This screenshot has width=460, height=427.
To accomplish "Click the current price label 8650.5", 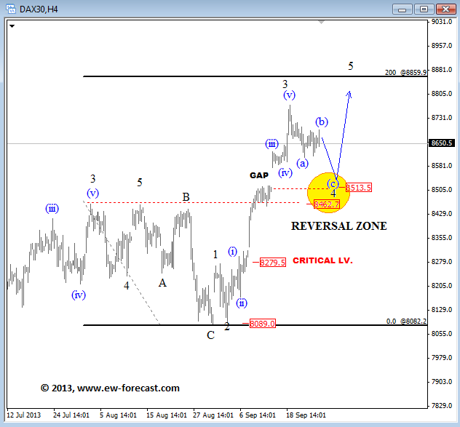I will point(442,143).
